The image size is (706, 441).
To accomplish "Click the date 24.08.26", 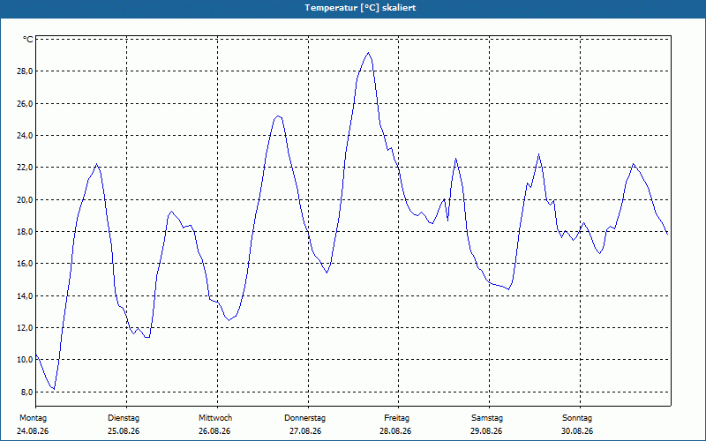I will (33, 431).
